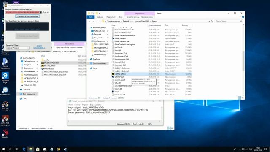270x152 pixels.
Task: Select OneDrive in Steam window navigation pane
Action: (x=97, y=59)
